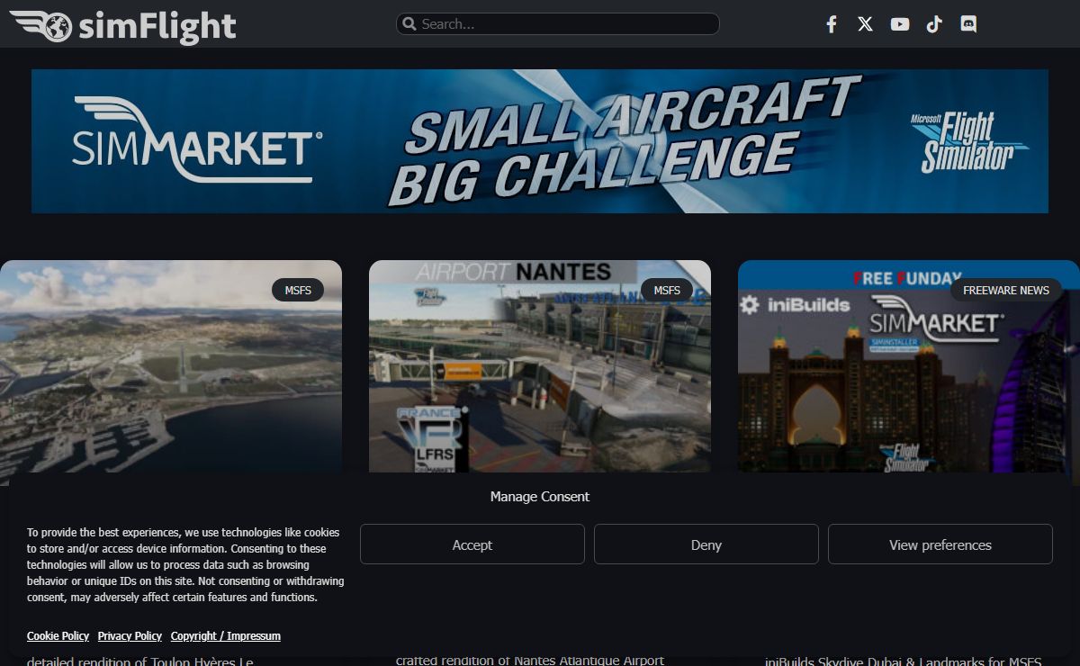Viewport: 1080px width, 666px height.
Task: Click the simFlight winged globe logo
Action: coord(122,26)
